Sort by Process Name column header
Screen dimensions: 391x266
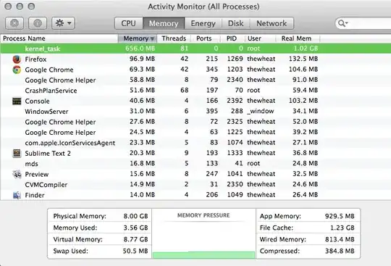pos(59,38)
